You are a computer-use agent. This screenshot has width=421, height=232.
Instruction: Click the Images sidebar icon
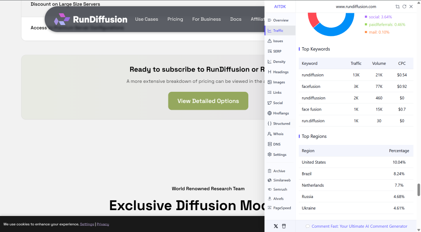pos(270,82)
